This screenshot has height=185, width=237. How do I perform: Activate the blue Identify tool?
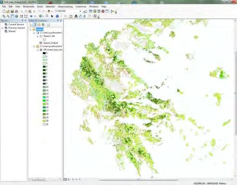57,16
